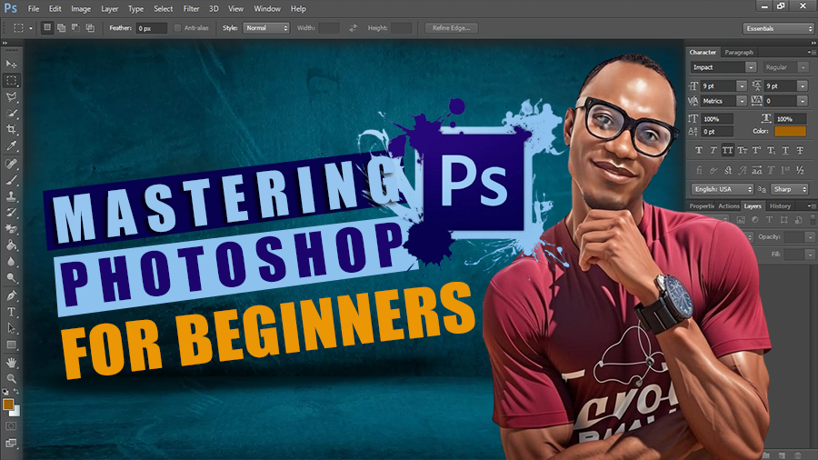Screen dimensions: 818x460
Task: Select the Dodge tool
Action: point(11,278)
